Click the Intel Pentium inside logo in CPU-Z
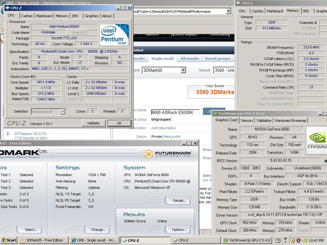The width and height of the screenshot is (327, 245). point(114,35)
